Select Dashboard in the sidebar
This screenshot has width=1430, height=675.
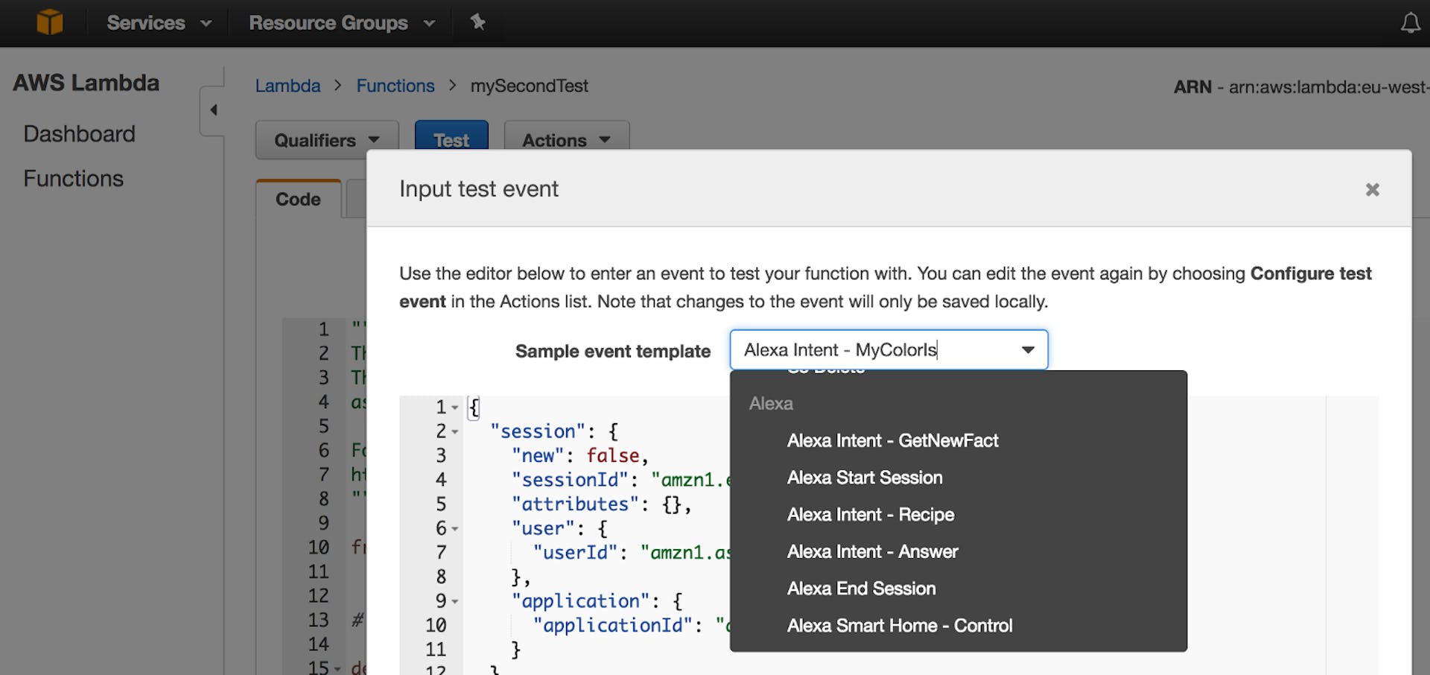[x=79, y=133]
